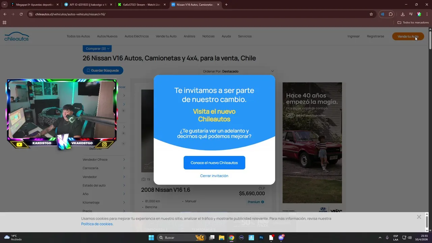
Task: Open the sound-wave extension icon in toolbar
Action: pyautogui.click(x=382, y=14)
